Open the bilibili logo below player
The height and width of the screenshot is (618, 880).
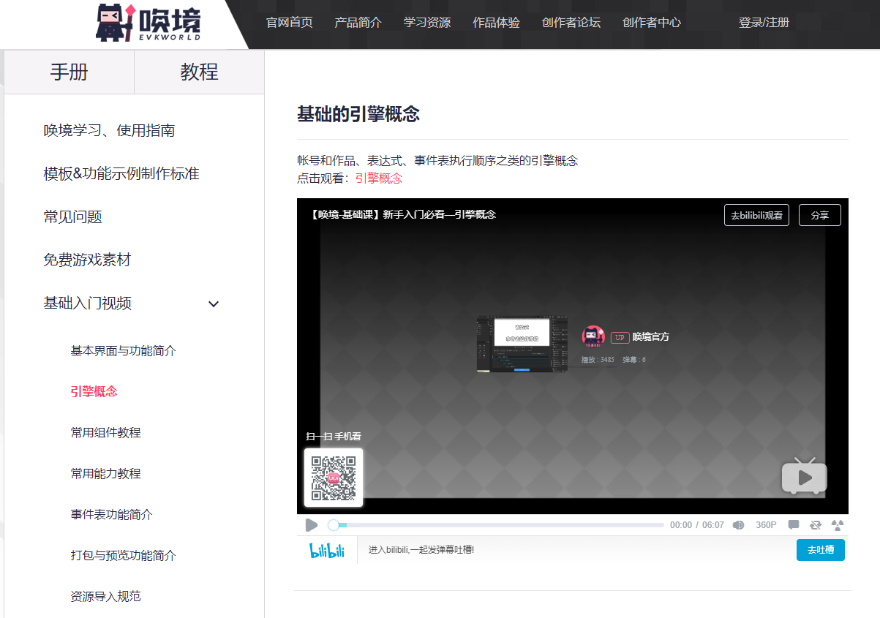pyautogui.click(x=327, y=551)
